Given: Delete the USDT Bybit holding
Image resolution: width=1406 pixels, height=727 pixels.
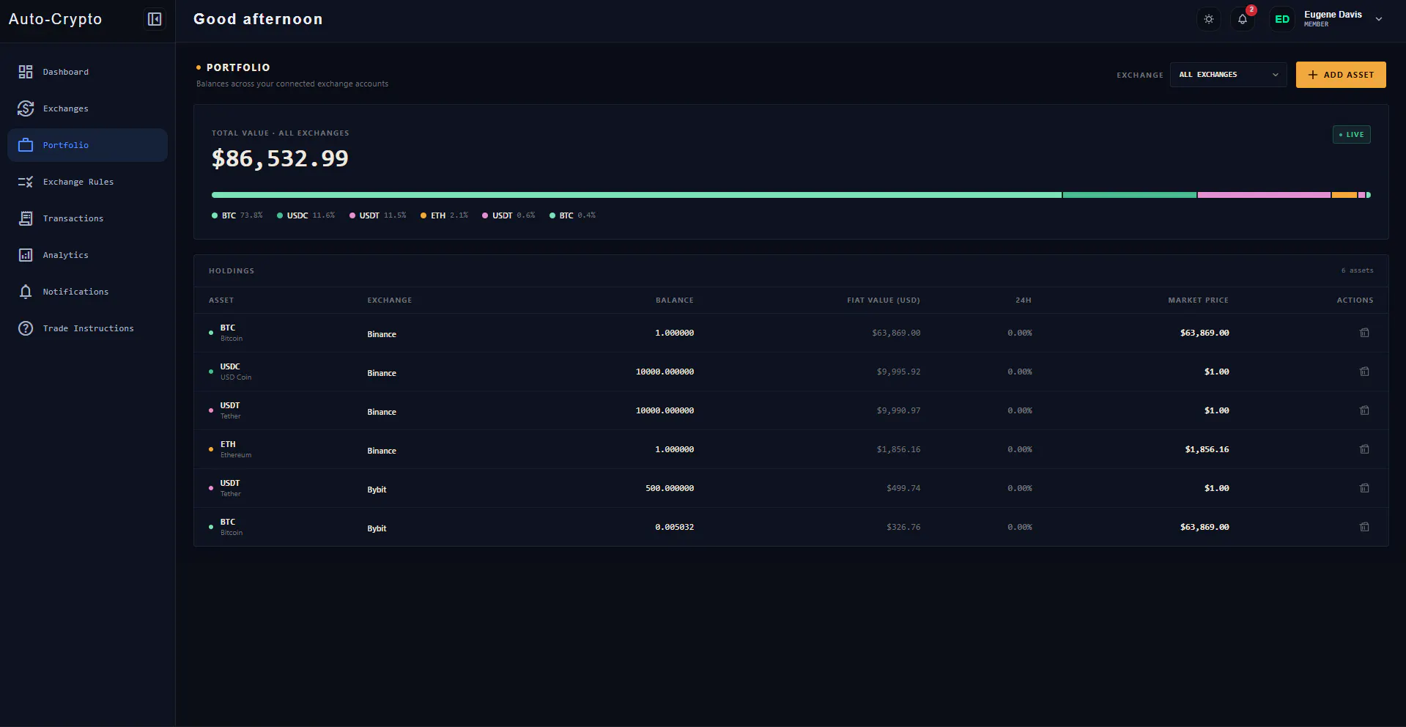Looking at the screenshot, I should [1364, 488].
